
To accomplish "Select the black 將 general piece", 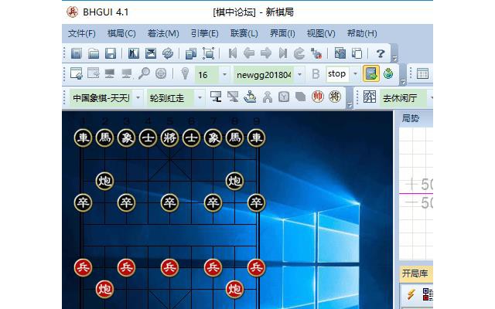I will click(169, 138).
